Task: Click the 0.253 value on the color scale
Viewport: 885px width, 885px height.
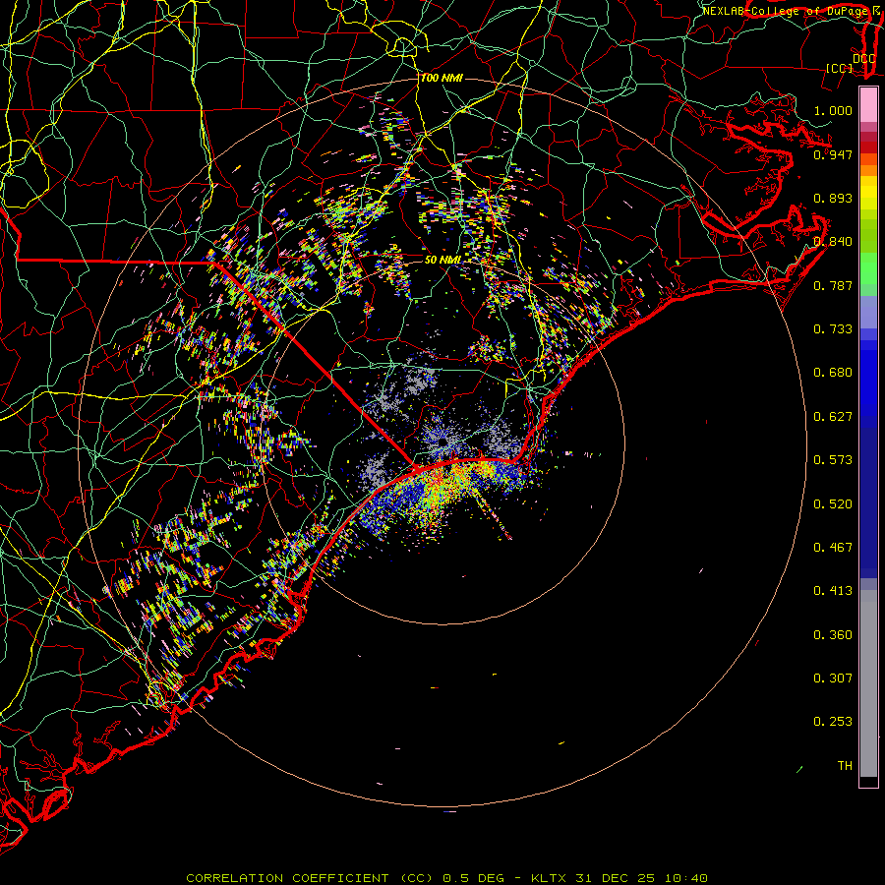Action: coord(833,722)
